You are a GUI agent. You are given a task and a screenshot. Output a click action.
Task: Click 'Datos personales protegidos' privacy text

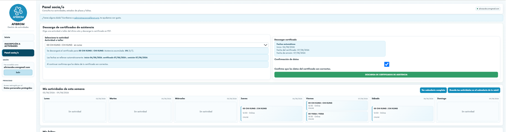(x=18, y=88)
